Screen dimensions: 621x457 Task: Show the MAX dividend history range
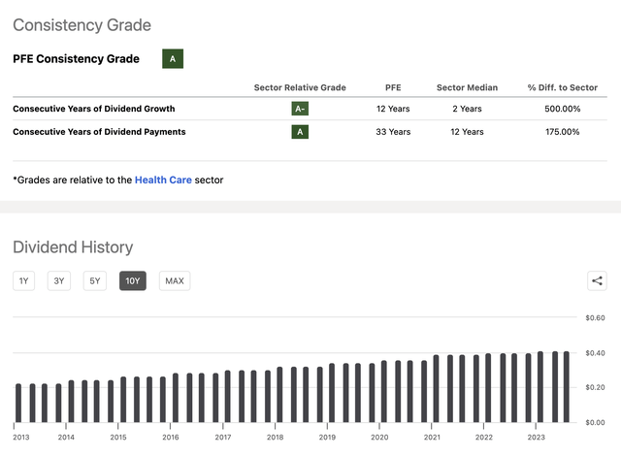click(175, 281)
